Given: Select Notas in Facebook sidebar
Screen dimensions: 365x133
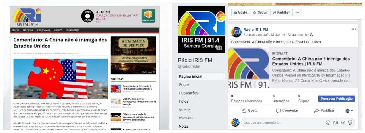Looking at the screenshot, I should [184, 126].
